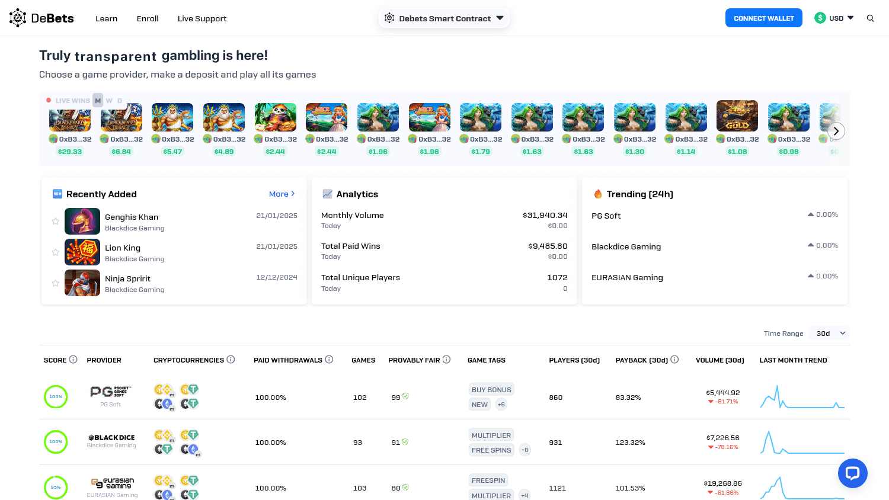This screenshot has width=889, height=500.
Task: Open the live chat bubble icon
Action: [x=853, y=473]
